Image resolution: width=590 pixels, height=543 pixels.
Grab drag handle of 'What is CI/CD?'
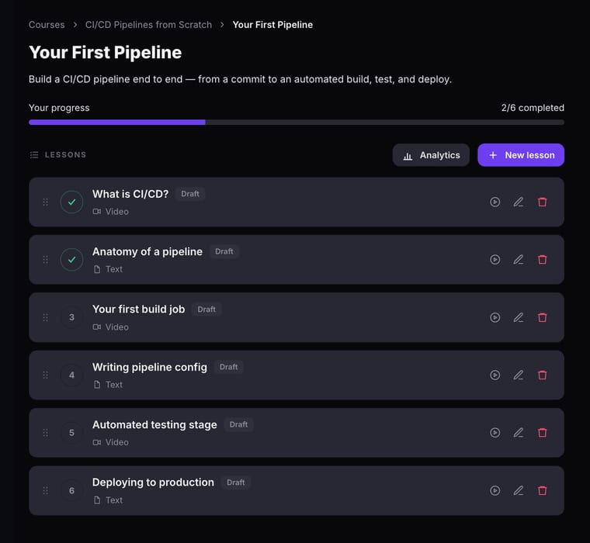[x=46, y=202]
